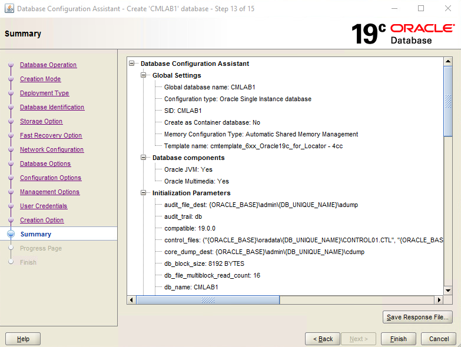
Task: Open the User Credentials step
Action: [x=44, y=206]
